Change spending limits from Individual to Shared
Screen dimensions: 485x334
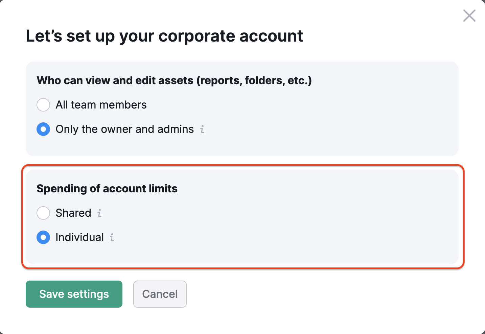pyautogui.click(x=43, y=213)
